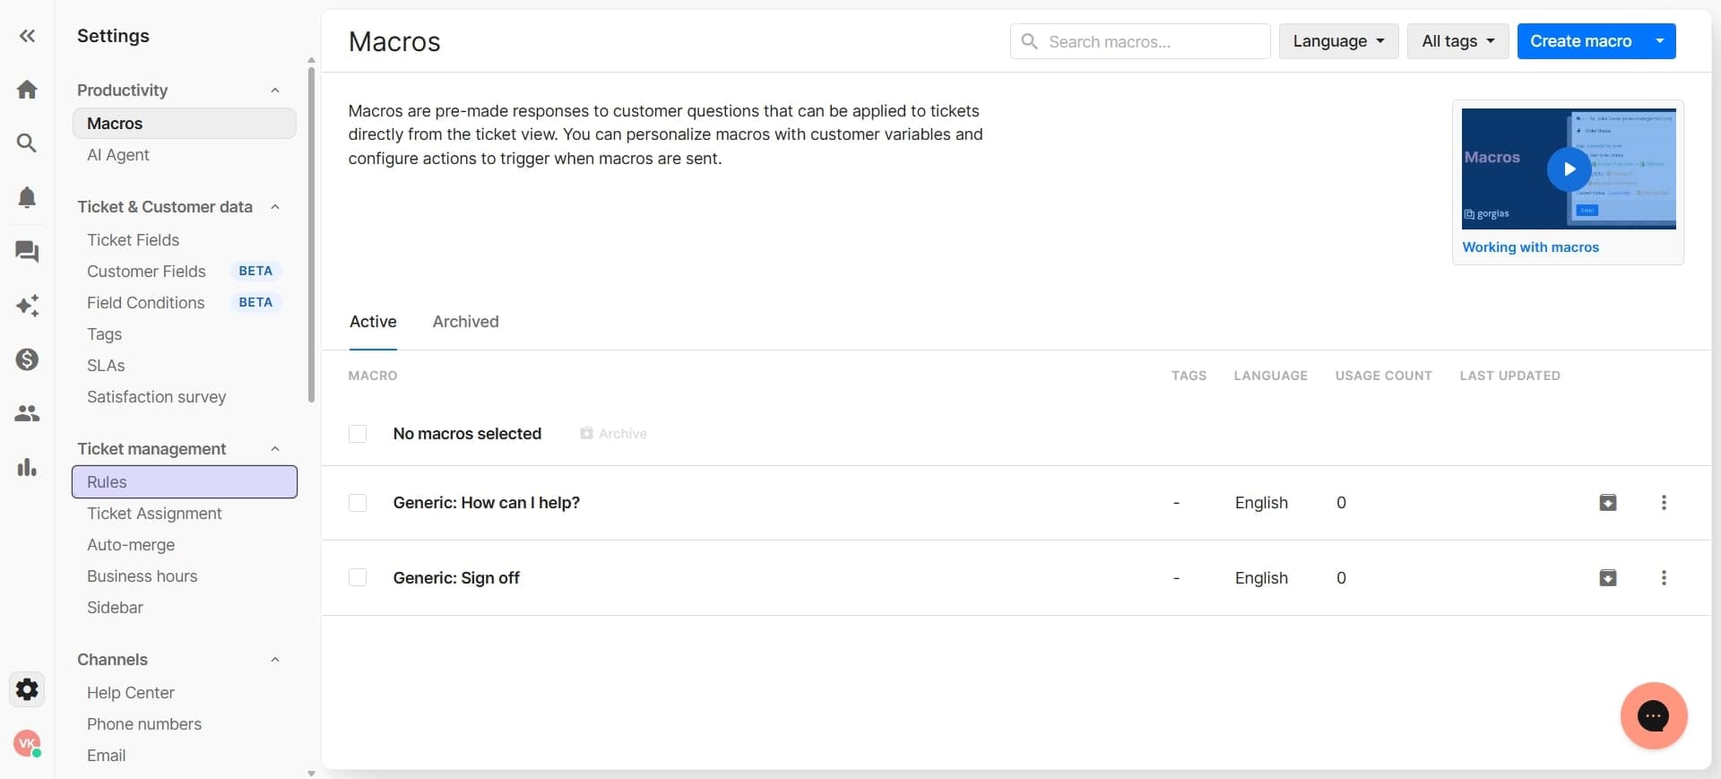1721x779 pixels.
Task: Toggle the select all macros checkbox
Action: tap(358, 434)
